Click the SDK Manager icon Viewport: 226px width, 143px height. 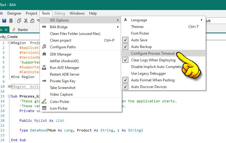click(44, 54)
